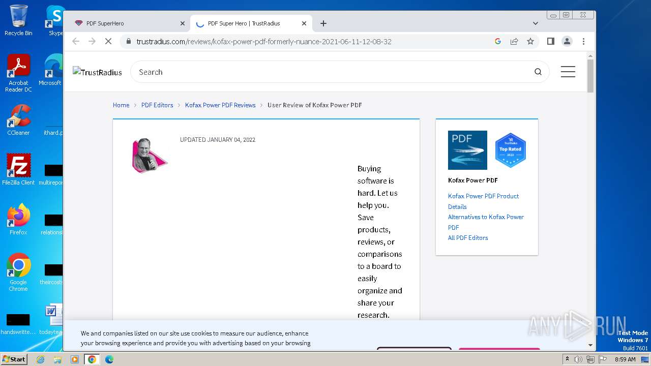Screen dimensions: 651x366
Task: Open a new browser tab
Action: (323, 23)
